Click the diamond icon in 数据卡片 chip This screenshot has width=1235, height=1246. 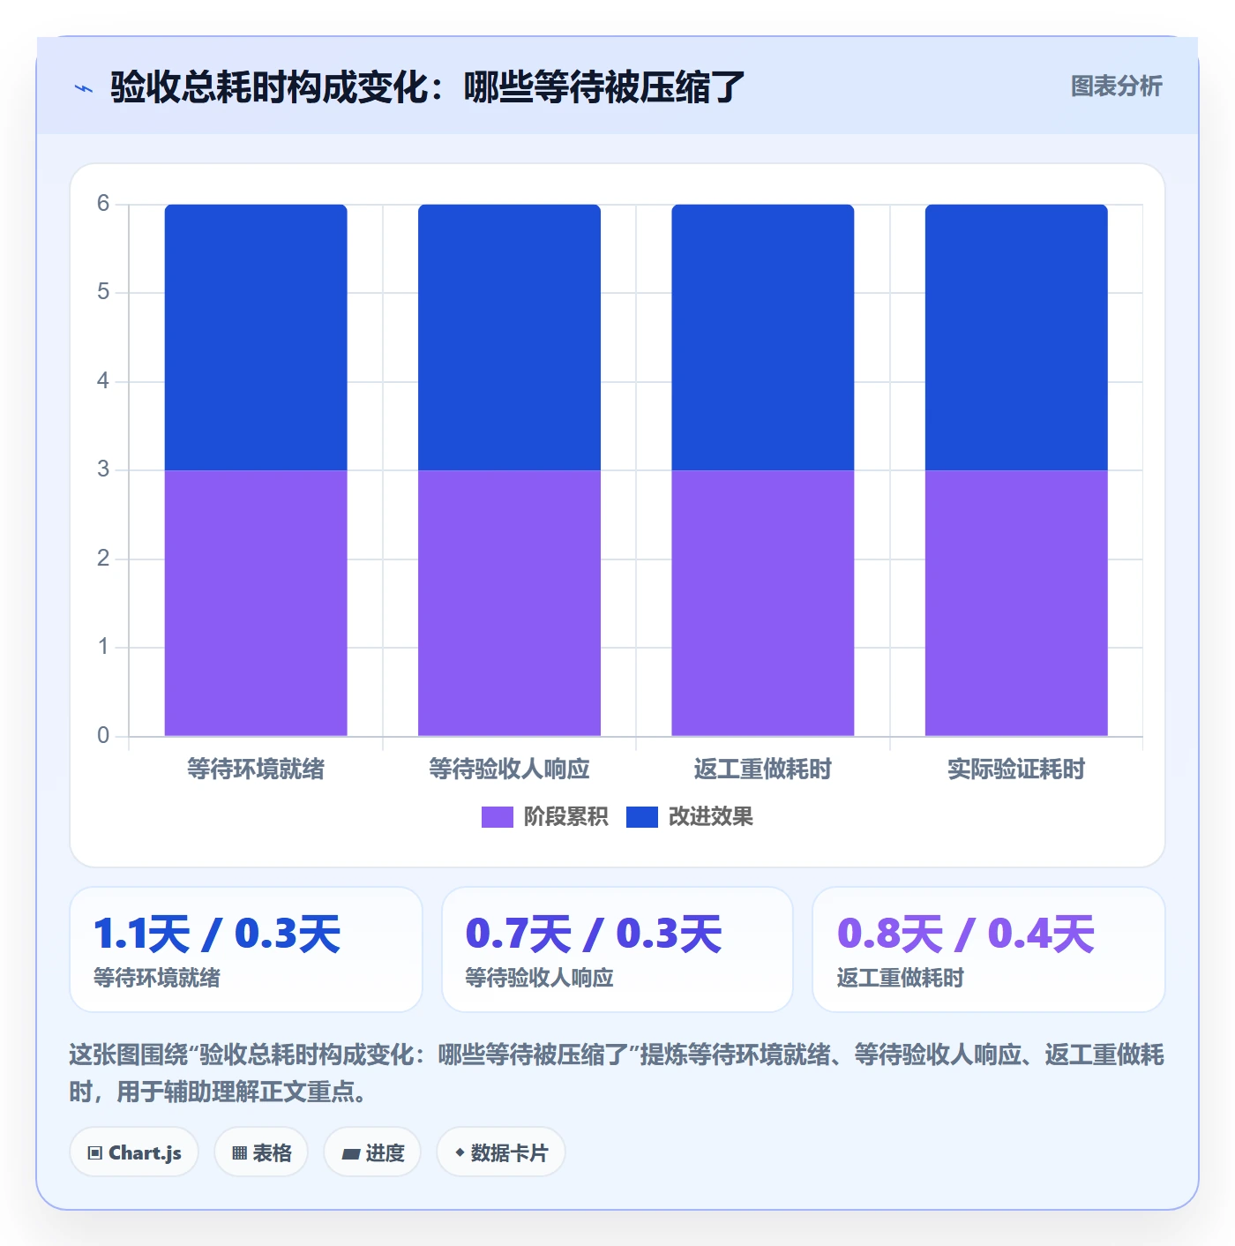pos(460,1152)
